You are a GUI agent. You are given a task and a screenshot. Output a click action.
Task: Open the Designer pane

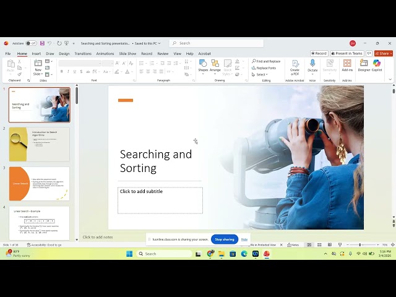(x=364, y=65)
